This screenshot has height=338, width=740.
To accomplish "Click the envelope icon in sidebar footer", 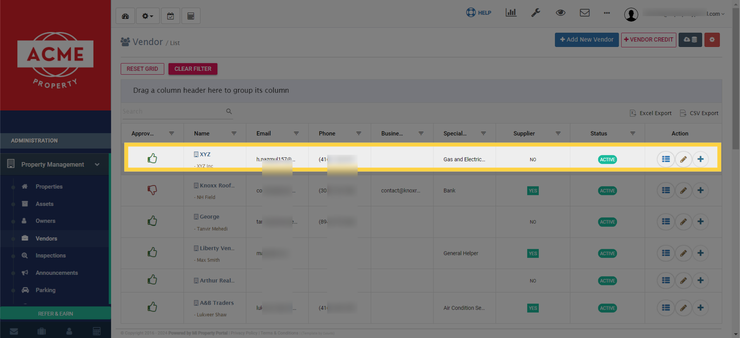I will click(14, 331).
